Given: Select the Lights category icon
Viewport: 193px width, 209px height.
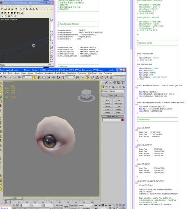Looking at the screenshot, I should click(x=110, y=87).
